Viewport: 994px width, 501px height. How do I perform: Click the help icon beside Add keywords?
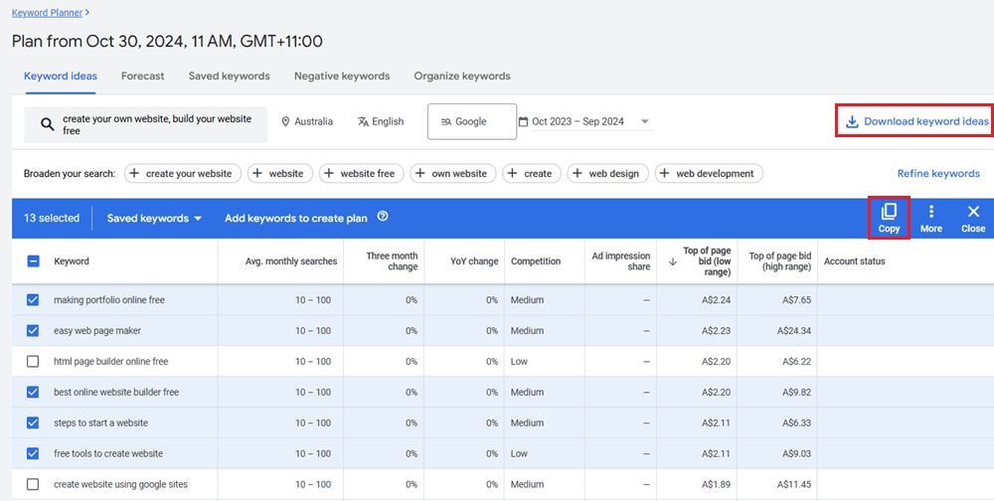pos(383,218)
